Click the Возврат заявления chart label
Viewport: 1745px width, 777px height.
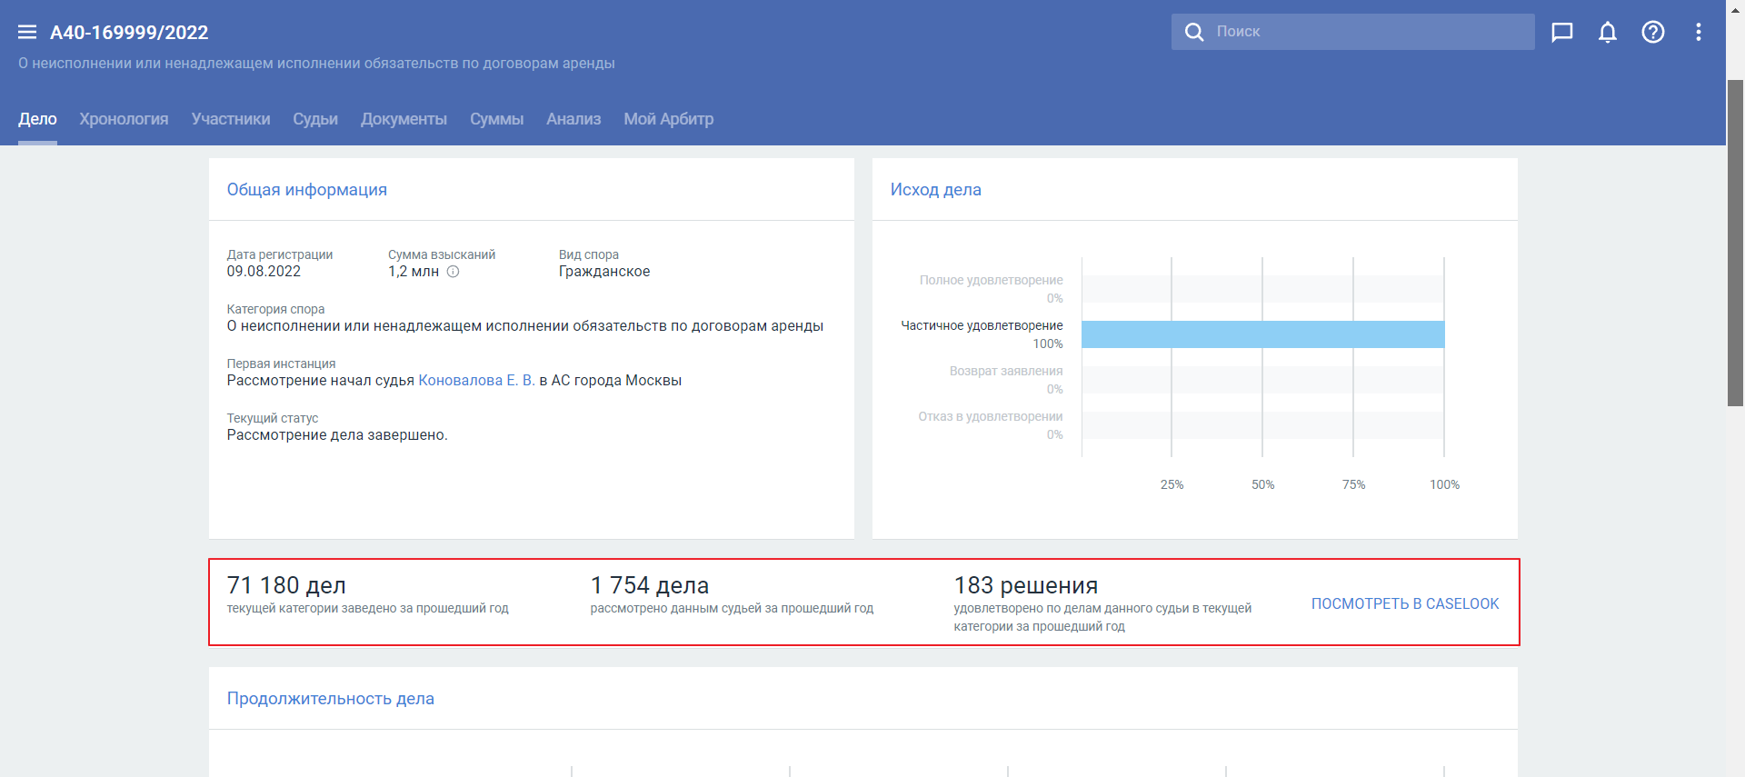click(x=1006, y=371)
